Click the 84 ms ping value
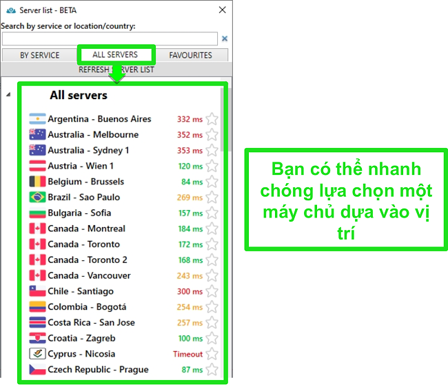The width and height of the screenshot is (448, 391). 192,182
